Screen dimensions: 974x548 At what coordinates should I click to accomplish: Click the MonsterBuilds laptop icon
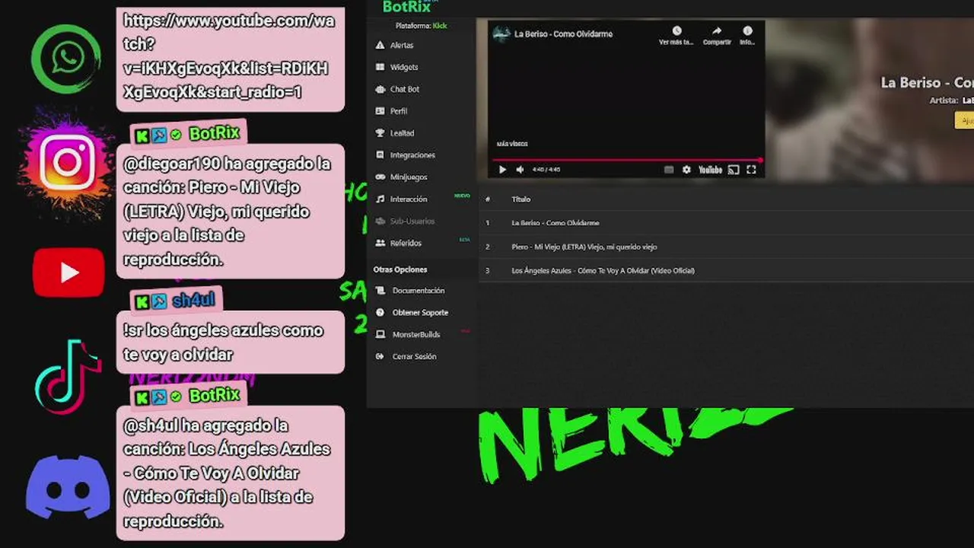[x=380, y=335]
